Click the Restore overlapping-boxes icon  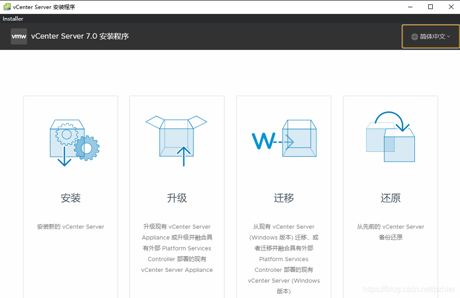pos(390,137)
